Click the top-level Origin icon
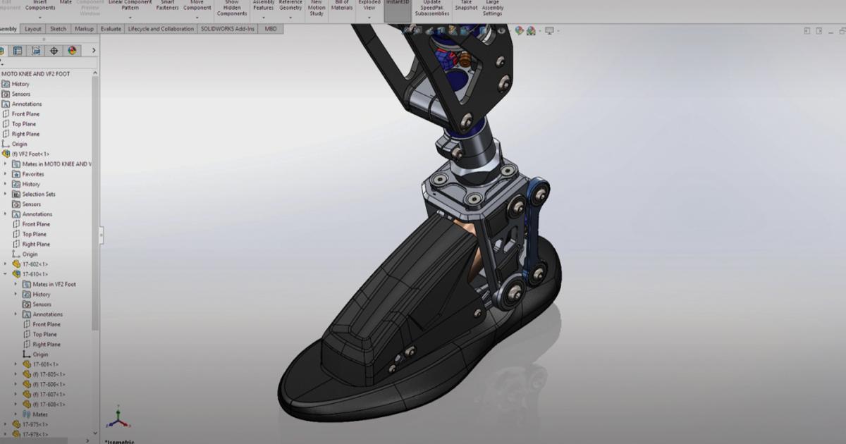846x444 pixels. click(6, 144)
